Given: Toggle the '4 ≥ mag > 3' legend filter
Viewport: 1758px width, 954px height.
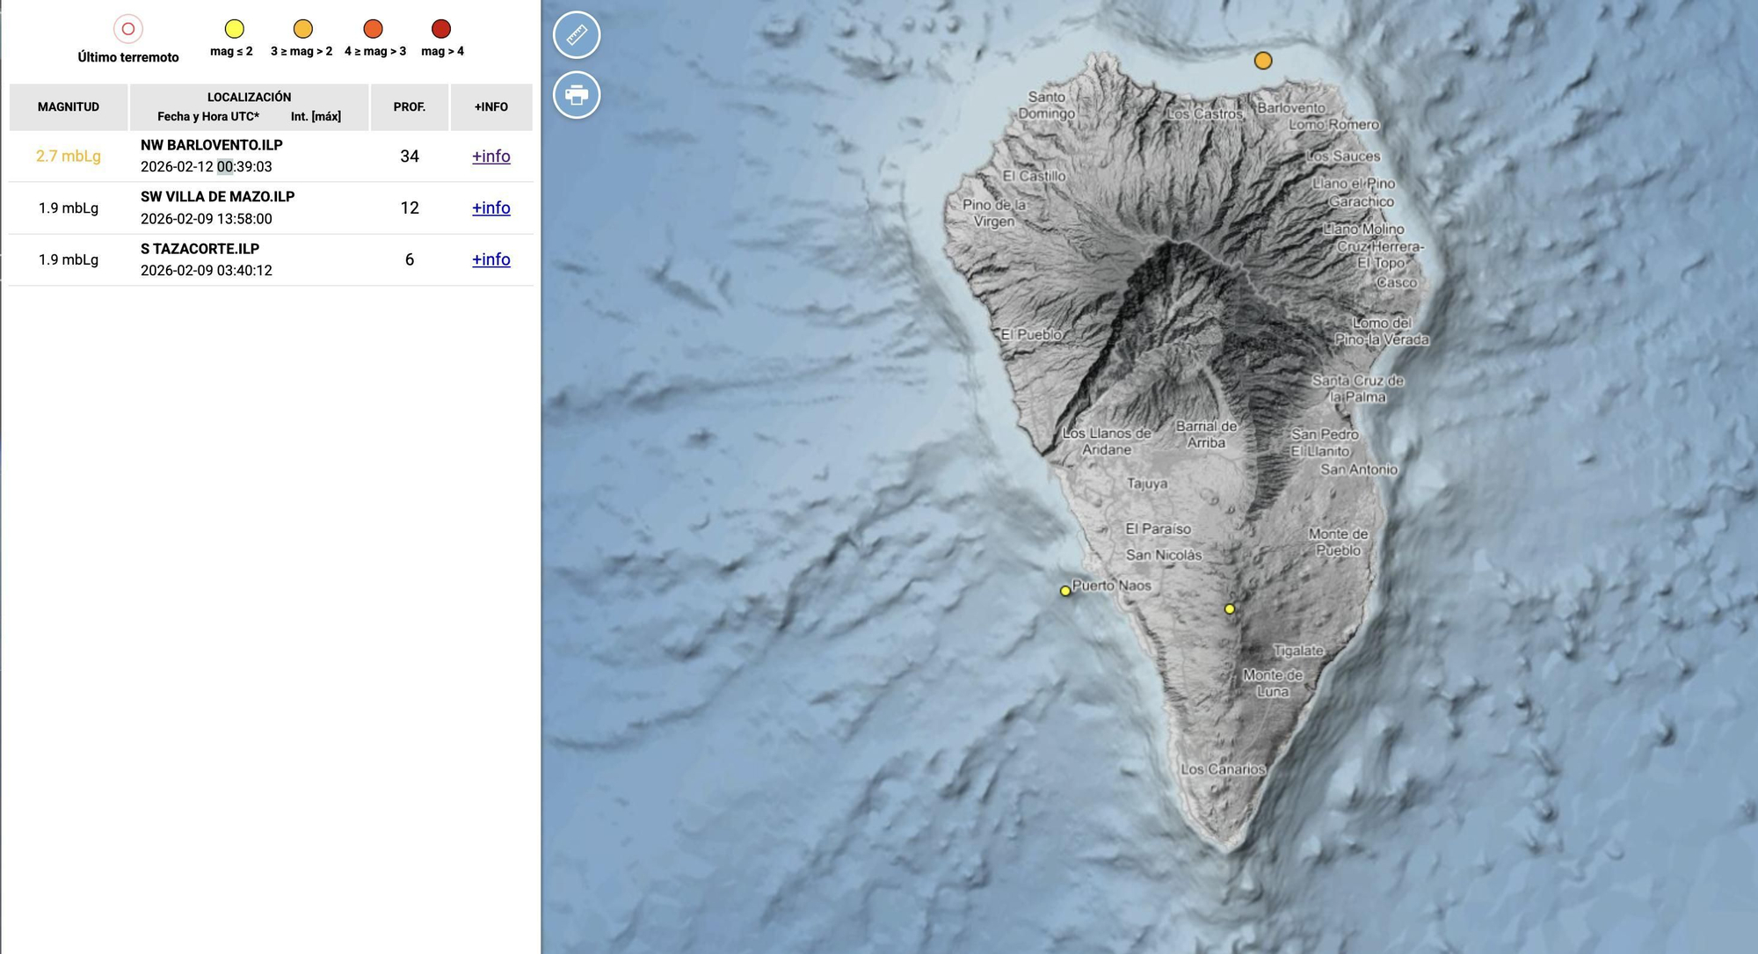Looking at the screenshot, I should coord(372,29).
